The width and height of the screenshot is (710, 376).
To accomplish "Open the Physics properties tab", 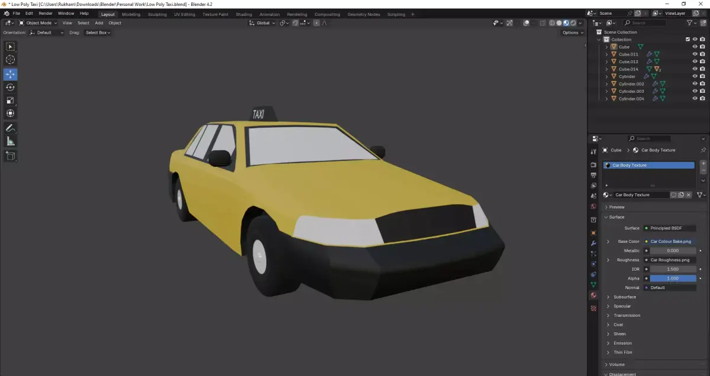I will point(593,264).
